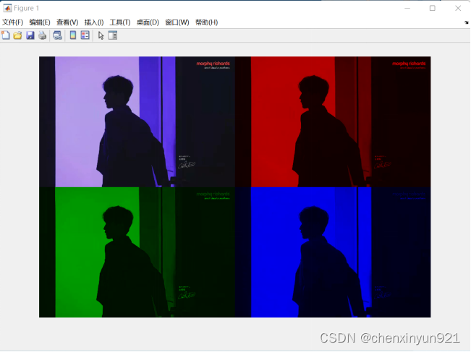
Task: Select the blue channel silhouette image
Action: (333, 252)
